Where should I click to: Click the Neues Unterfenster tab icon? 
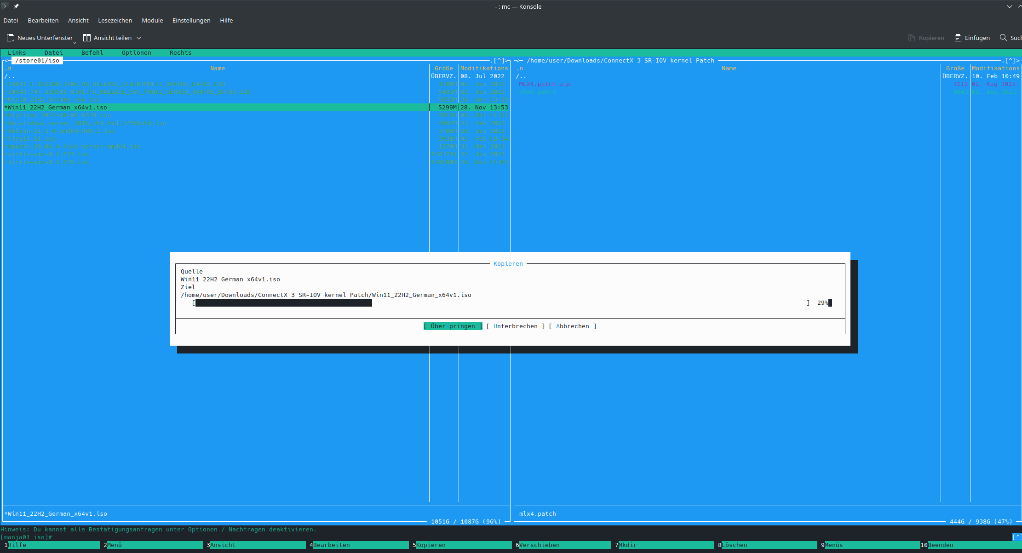[11, 38]
